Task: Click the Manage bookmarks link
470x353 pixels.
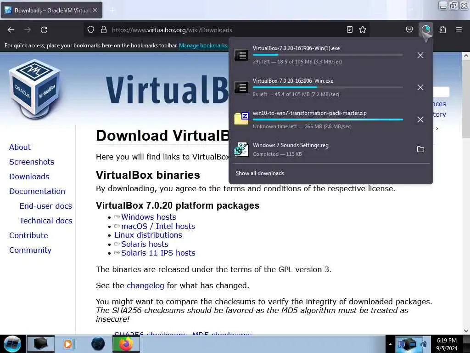Action: 204,46
